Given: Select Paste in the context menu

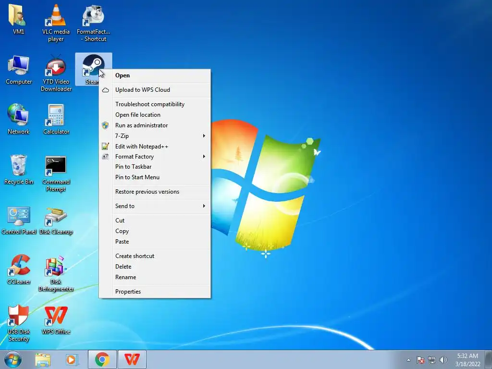Looking at the screenshot, I should [155, 242].
